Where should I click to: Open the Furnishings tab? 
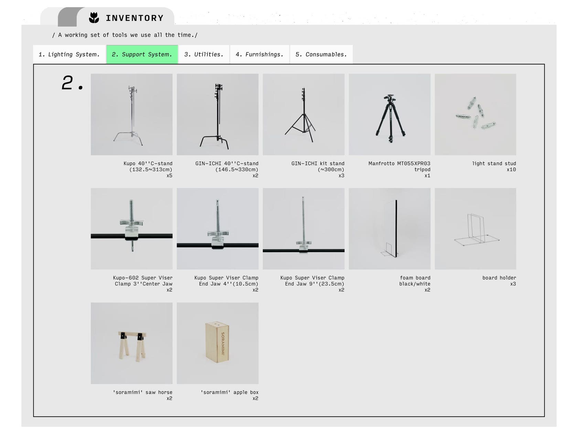259,54
